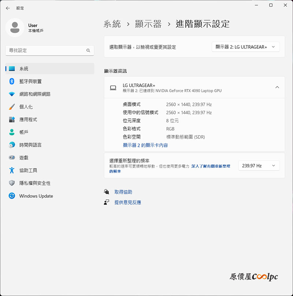Click the User 本機帳戶 account name

[36, 28]
